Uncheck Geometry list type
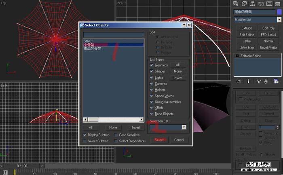 tap(152, 65)
